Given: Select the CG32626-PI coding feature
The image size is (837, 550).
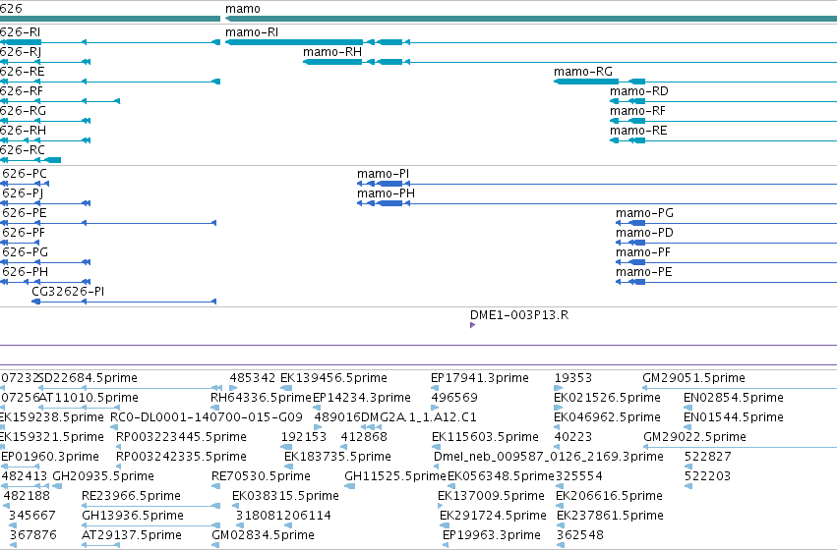Looking at the screenshot, I should [124, 302].
